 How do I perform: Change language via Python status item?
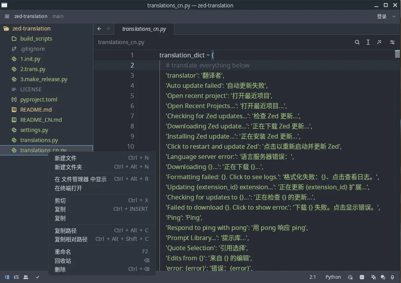(333, 277)
